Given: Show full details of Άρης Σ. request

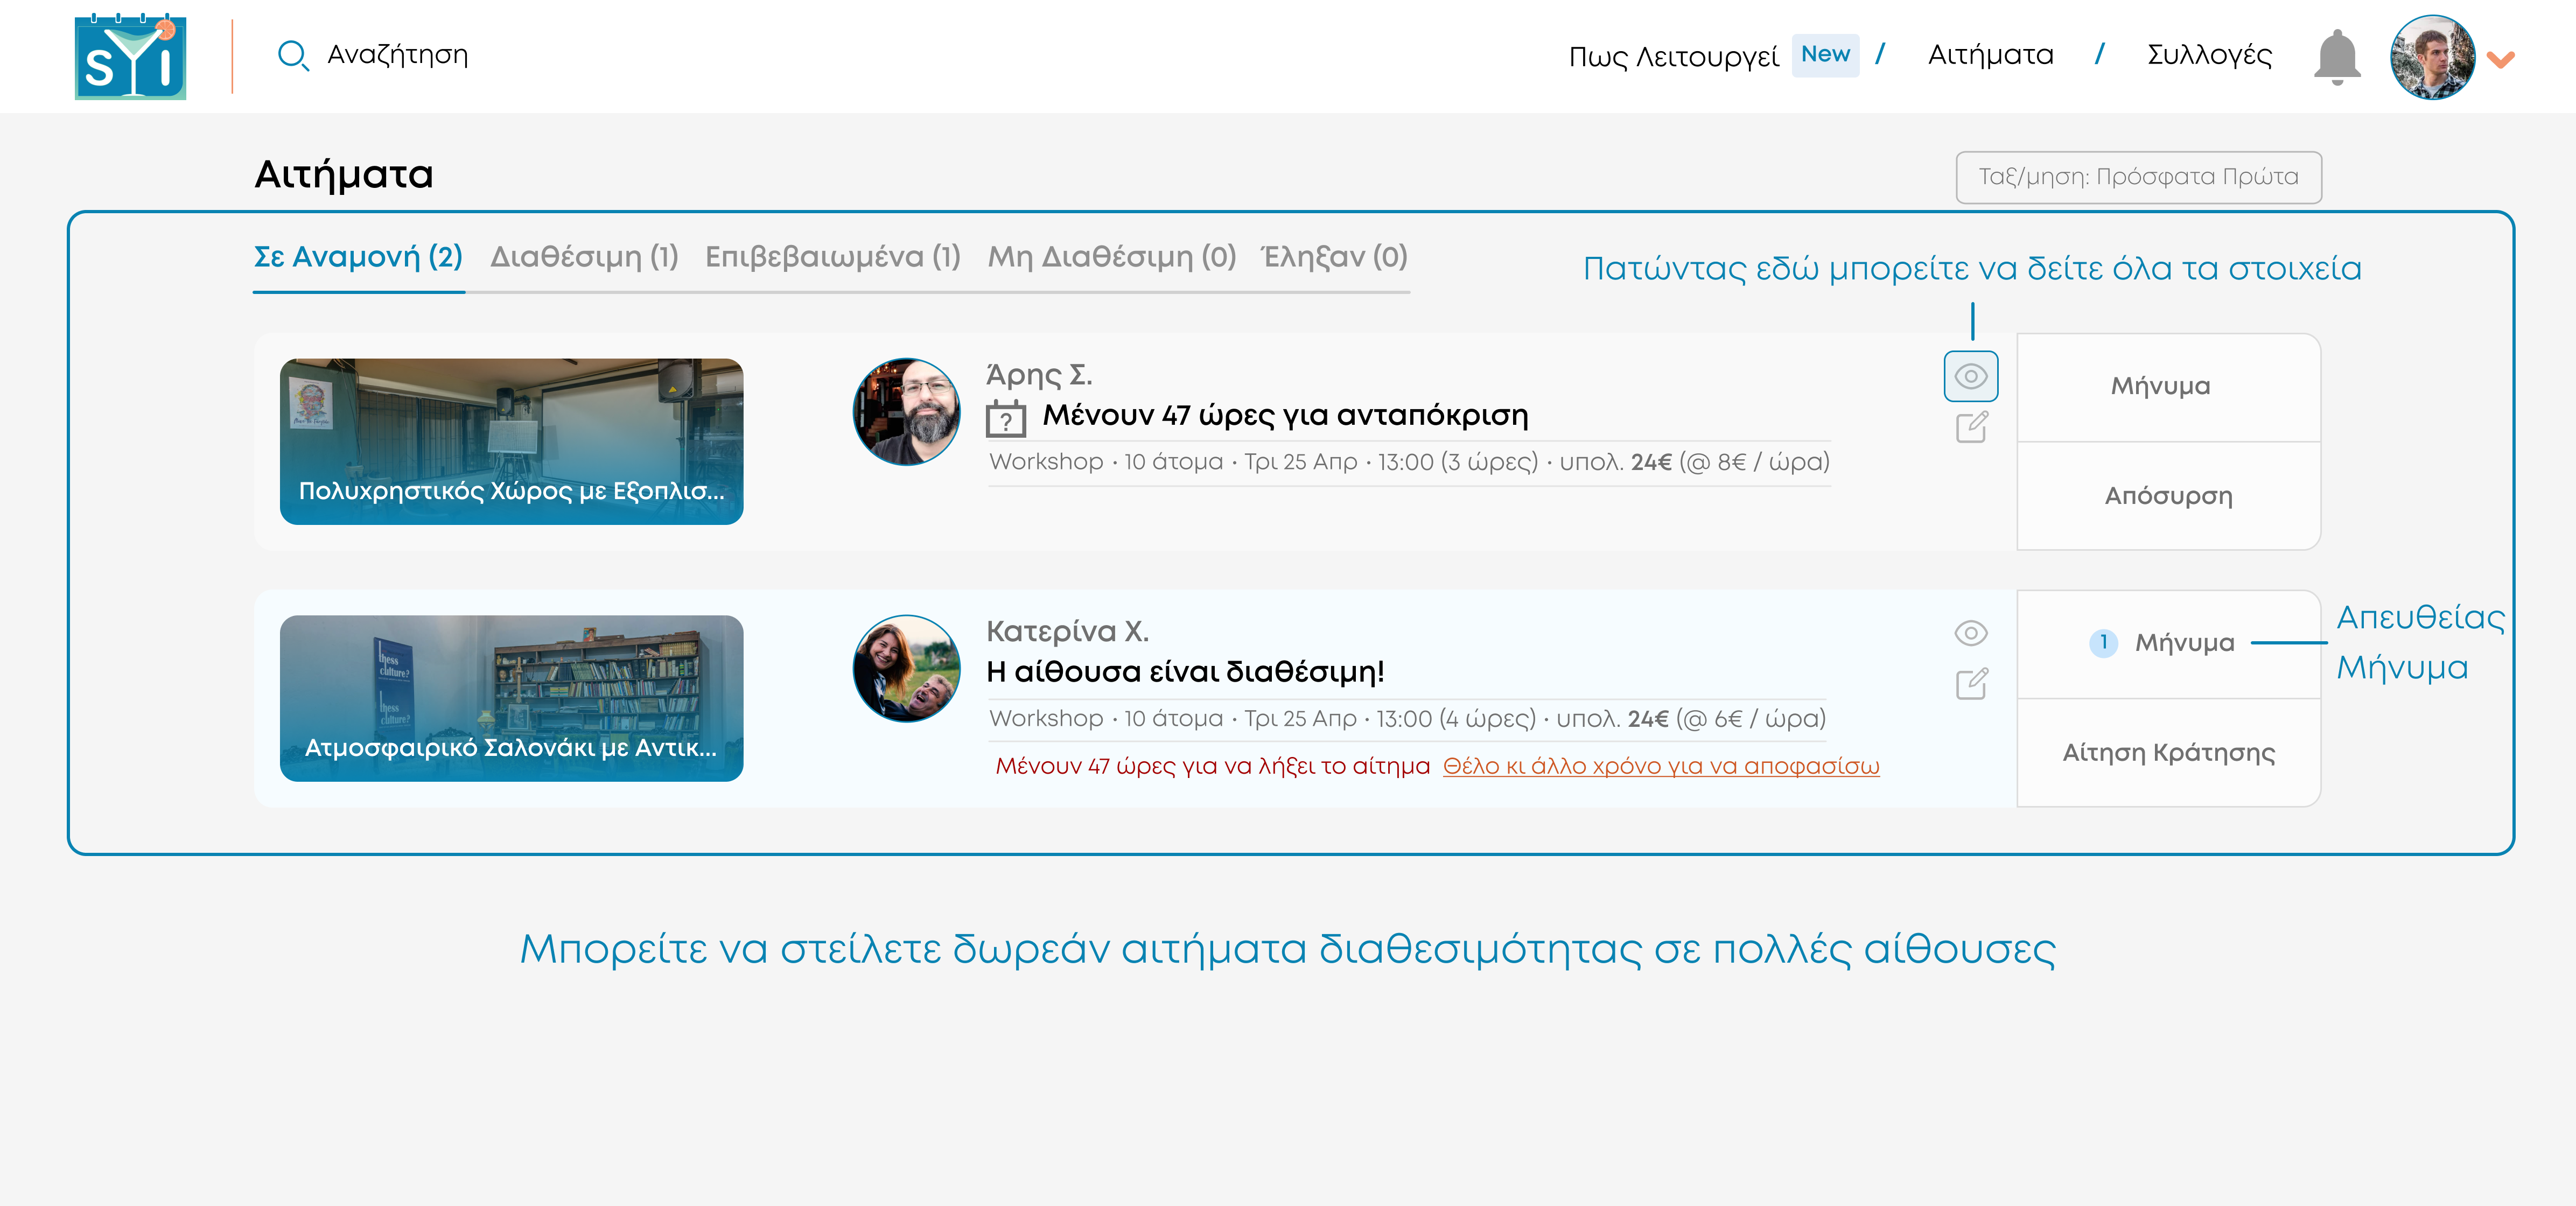Looking at the screenshot, I should tap(1970, 376).
